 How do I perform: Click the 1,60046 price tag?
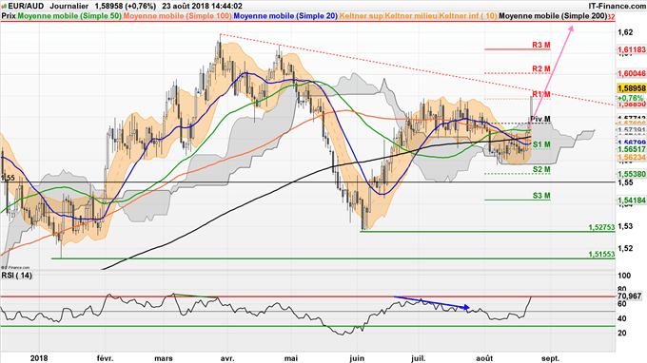[632, 74]
